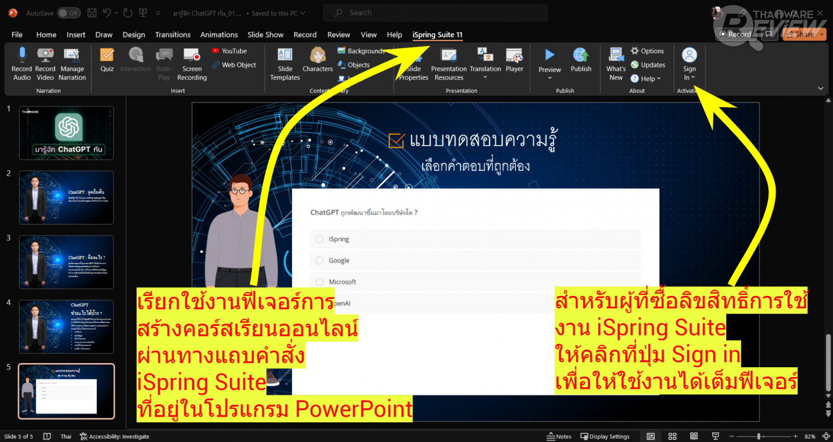Open the Backgrounds content library
The image size is (833, 442).
click(361, 51)
